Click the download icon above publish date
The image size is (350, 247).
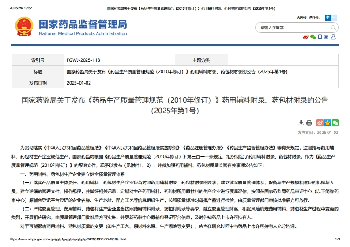[x=301, y=123]
